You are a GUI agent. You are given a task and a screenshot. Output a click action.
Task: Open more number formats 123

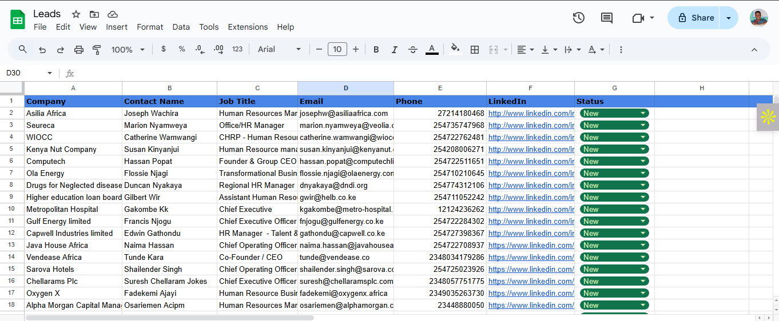pos(237,50)
